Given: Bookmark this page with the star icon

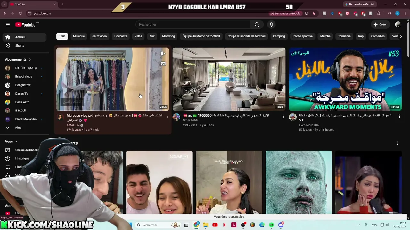Looking at the screenshot, I should (314, 13).
